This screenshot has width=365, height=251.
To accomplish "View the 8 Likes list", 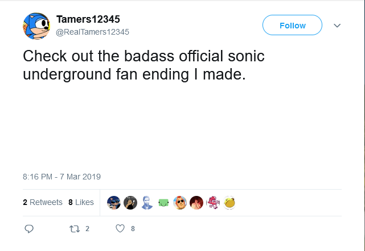I will coord(81,202).
